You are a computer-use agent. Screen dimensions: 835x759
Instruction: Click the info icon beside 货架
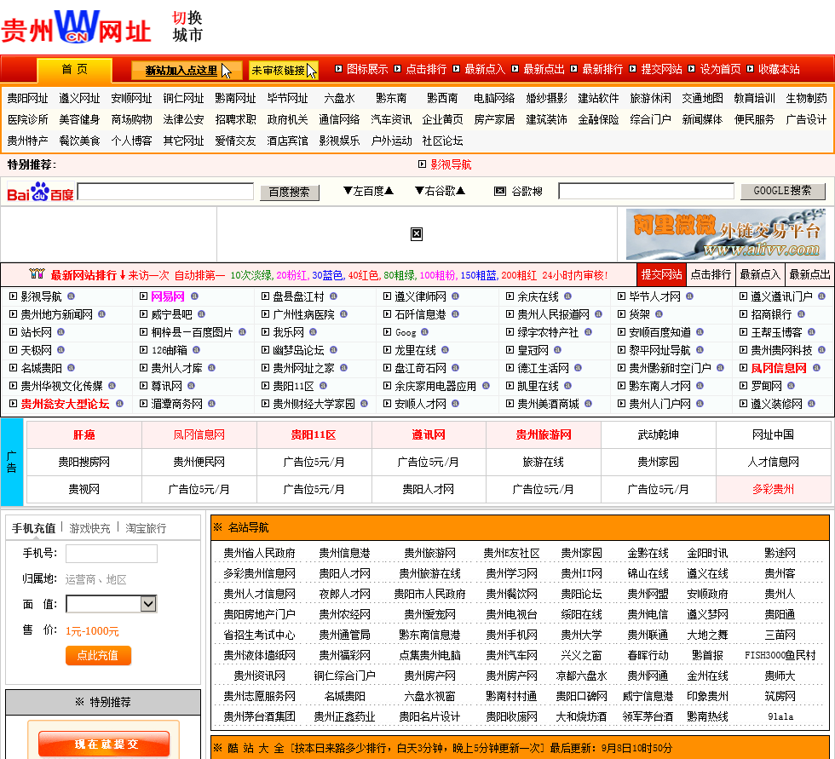pos(659,314)
